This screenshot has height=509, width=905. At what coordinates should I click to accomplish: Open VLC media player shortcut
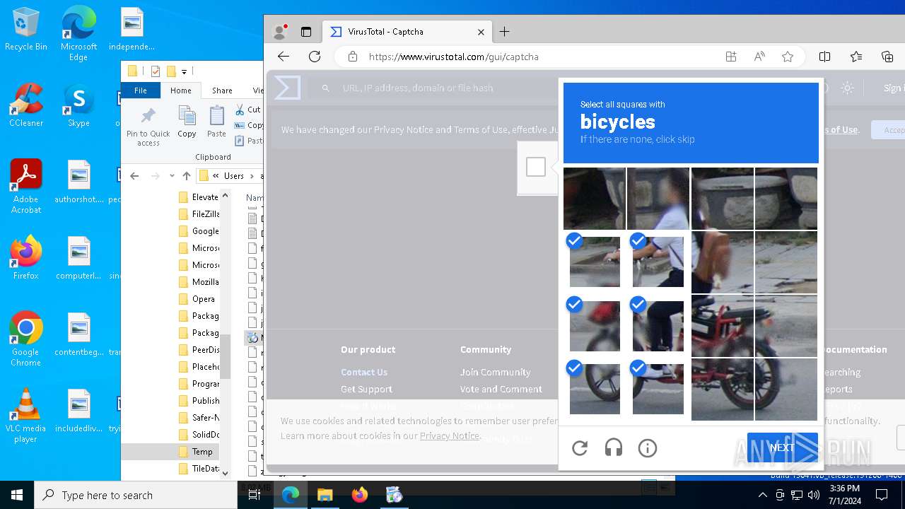point(26,416)
